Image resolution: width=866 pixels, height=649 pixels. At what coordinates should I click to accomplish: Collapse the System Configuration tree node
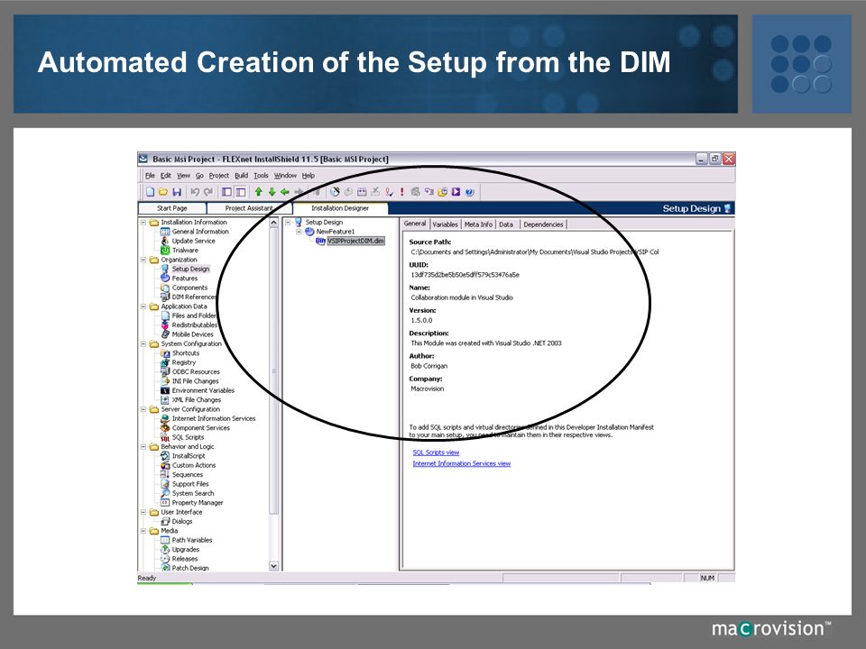coord(143,343)
